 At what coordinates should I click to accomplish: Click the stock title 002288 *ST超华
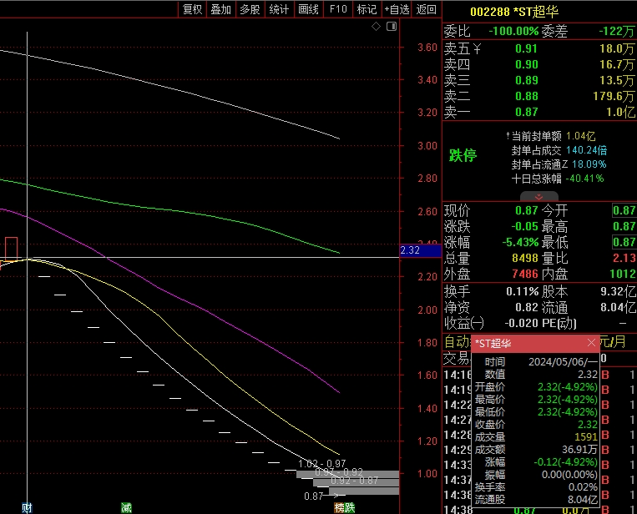[514, 12]
